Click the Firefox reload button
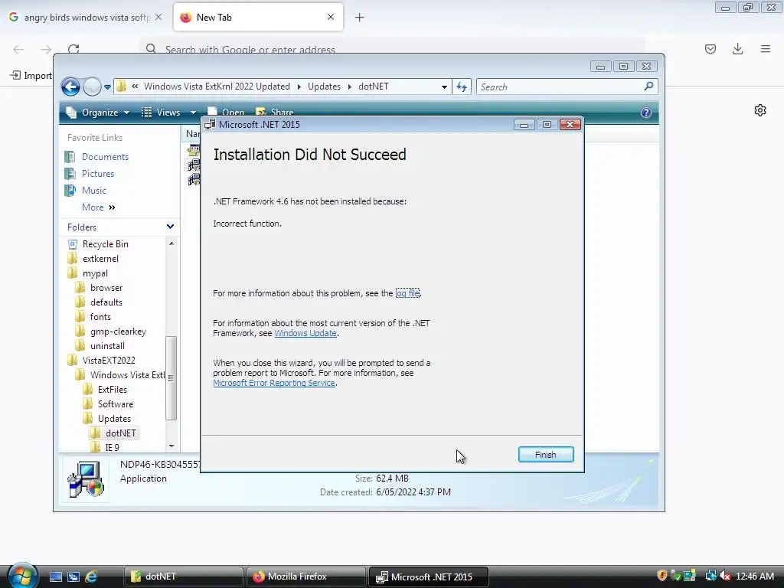Screen dimensions: 784x588 click(73, 49)
